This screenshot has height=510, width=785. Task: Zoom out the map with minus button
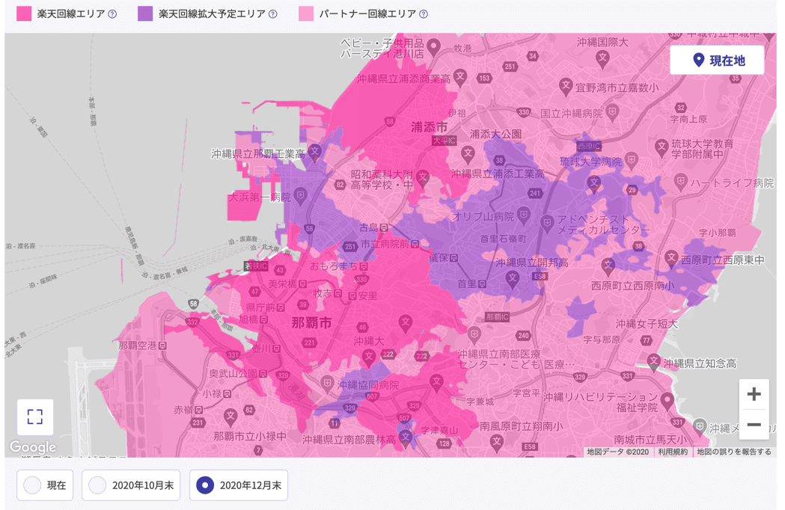[754, 425]
